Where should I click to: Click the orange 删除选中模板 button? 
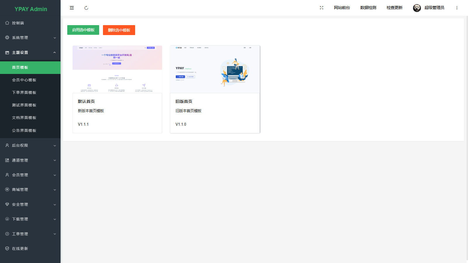(119, 30)
